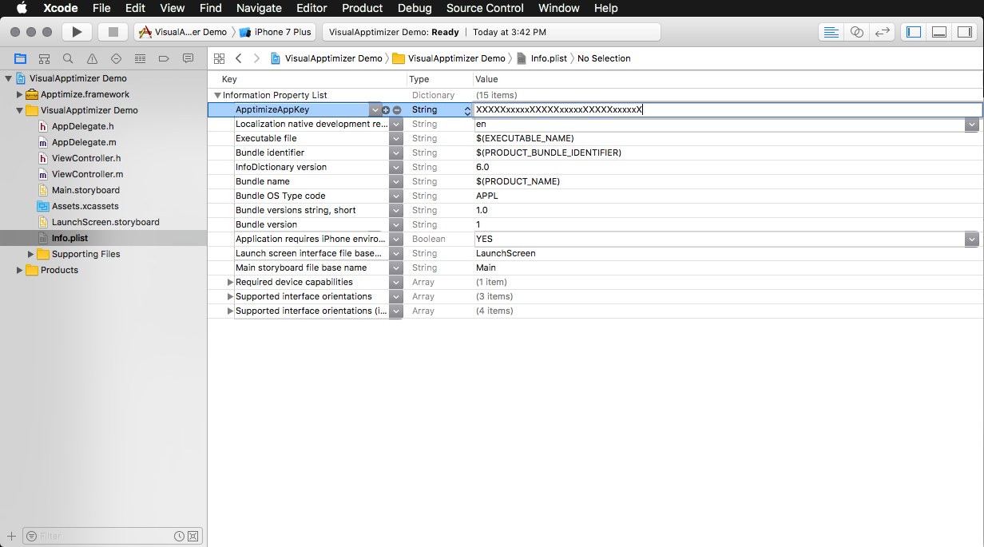This screenshot has height=547, width=984.
Task: Toggle the Debug area
Action: [x=939, y=32]
